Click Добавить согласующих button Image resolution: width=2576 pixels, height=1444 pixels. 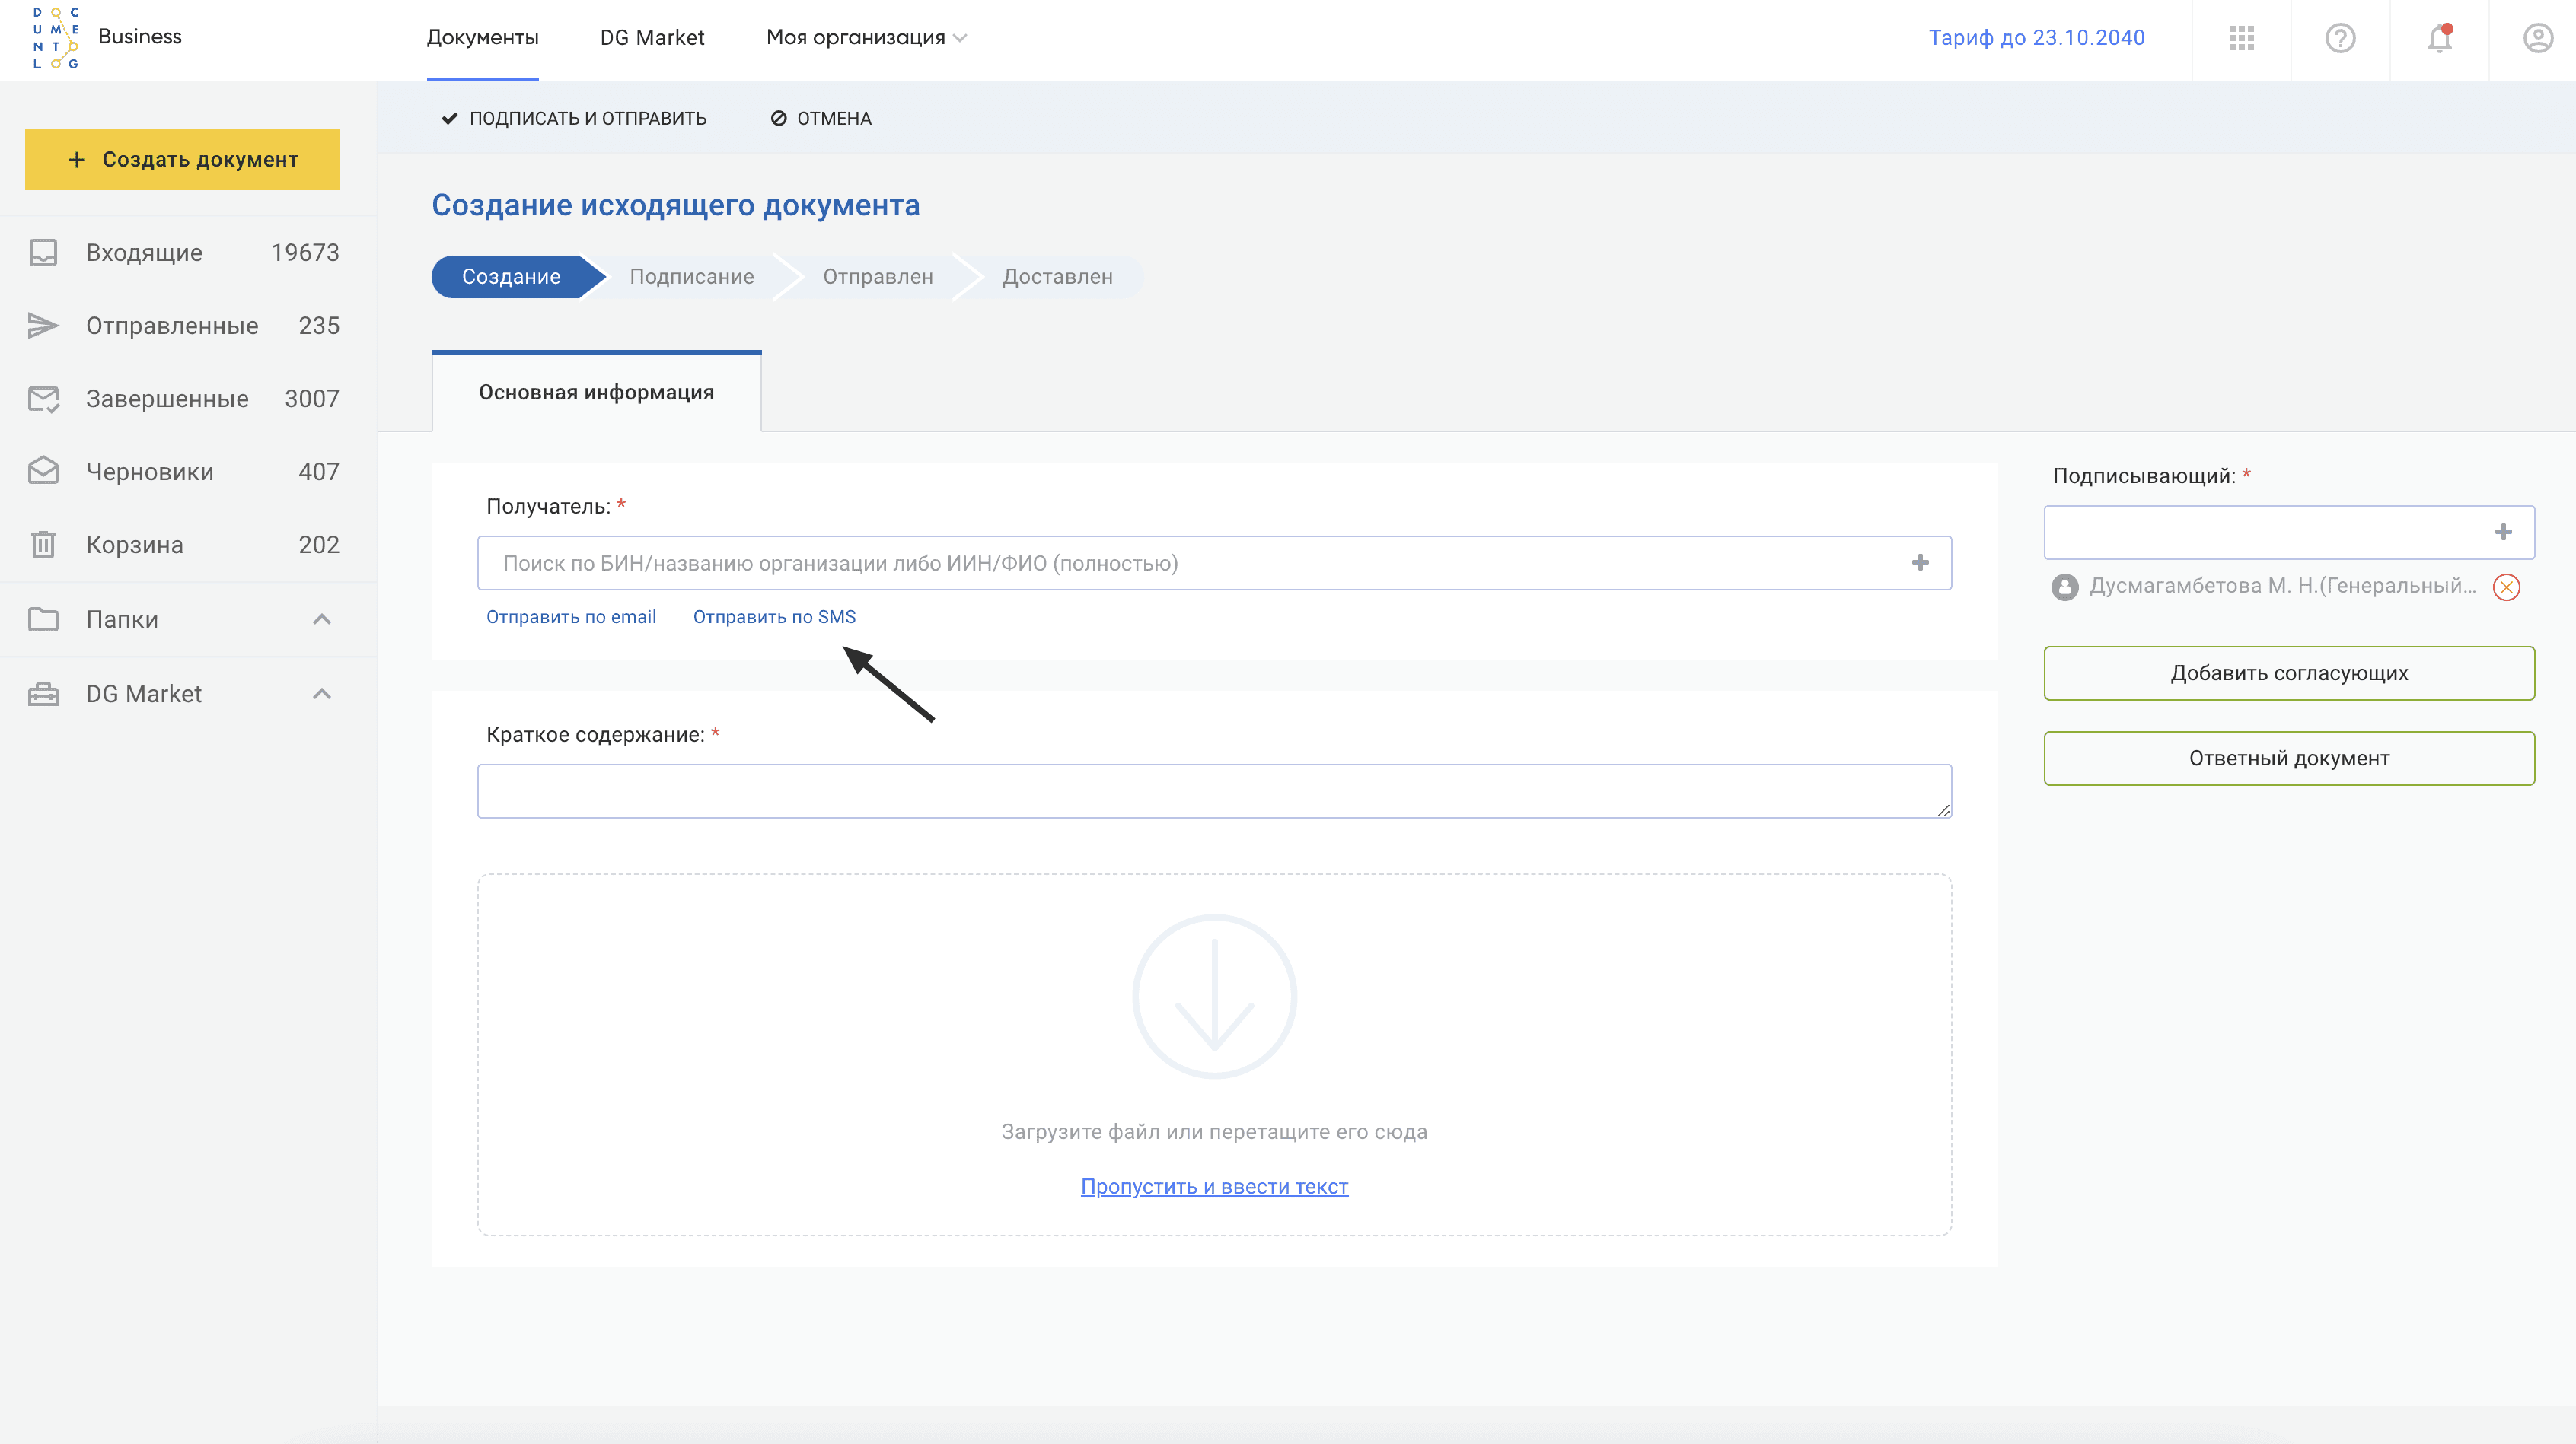click(x=2288, y=673)
